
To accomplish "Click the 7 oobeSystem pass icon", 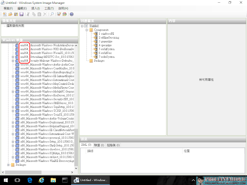I will click(95, 57).
